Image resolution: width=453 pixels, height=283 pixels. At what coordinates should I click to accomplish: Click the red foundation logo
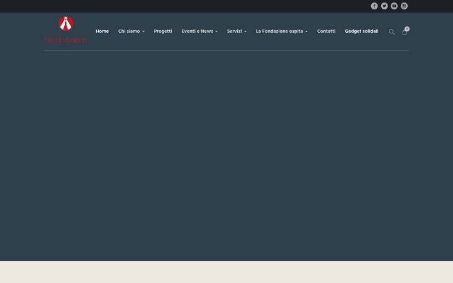pyautogui.click(x=65, y=30)
